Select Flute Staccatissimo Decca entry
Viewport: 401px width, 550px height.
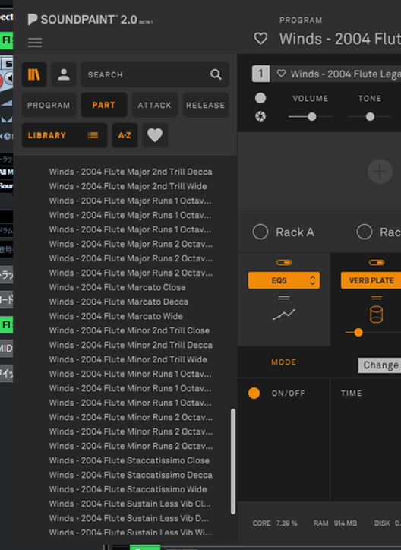point(131,475)
